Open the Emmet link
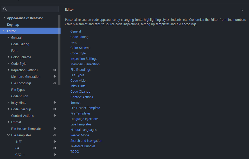Viewport: 249px width, 159px height. (x=75, y=103)
